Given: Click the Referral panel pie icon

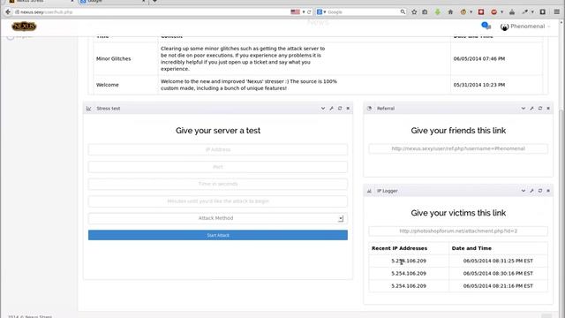Looking at the screenshot, I should tap(369, 108).
